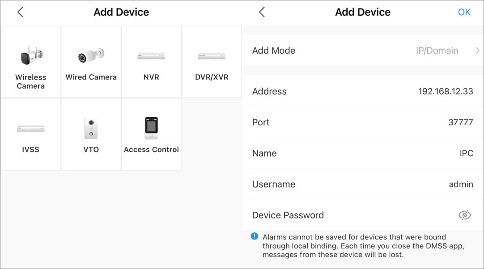Tap OK to confirm device
This screenshot has width=484, height=269.
464,12
